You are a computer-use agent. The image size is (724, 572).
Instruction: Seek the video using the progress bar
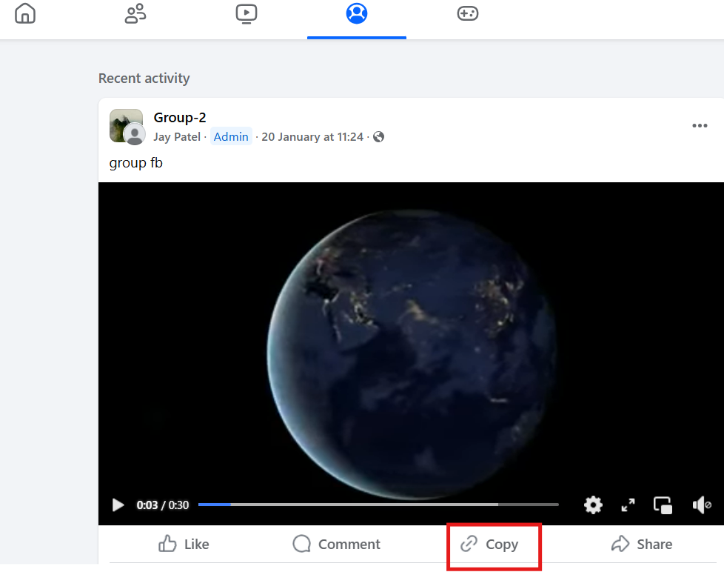coord(378,505)
